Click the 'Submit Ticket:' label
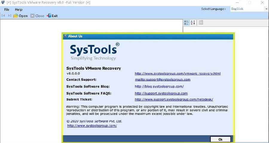Viewport: 269px width, 143px height. pos(79,99)
